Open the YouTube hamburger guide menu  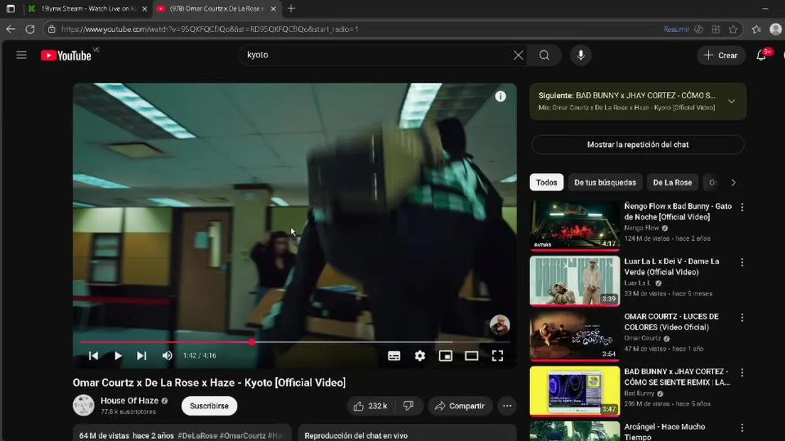click(21, 55)
